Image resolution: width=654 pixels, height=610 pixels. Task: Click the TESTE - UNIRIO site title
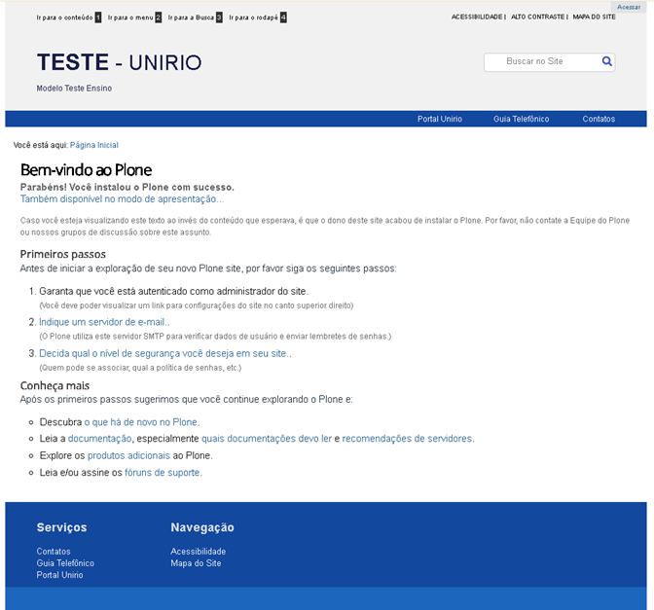pos(119,63)
